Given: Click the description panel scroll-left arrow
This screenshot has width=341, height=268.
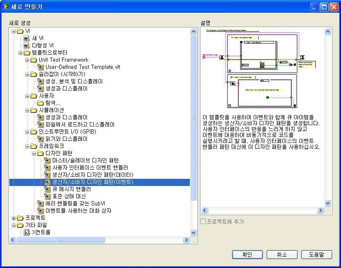Looking at the screenshot, I should (205, 210).
